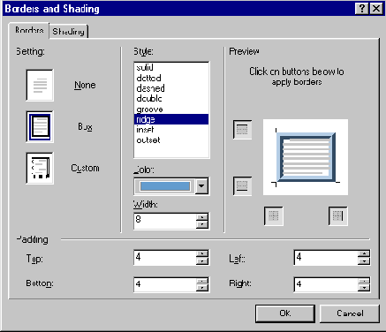
Task: Choose the groove border style
Action: pos(171,109)
